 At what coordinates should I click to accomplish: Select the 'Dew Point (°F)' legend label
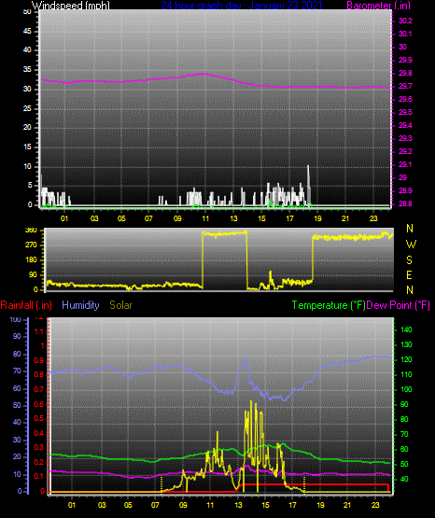(x=399, y=305)
